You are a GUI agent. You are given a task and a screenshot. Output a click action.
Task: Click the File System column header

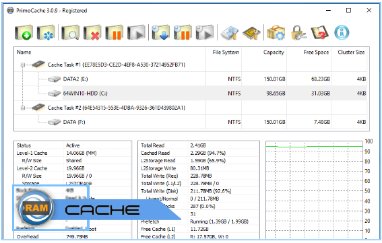pyautogui.click(x=226, y=52)
